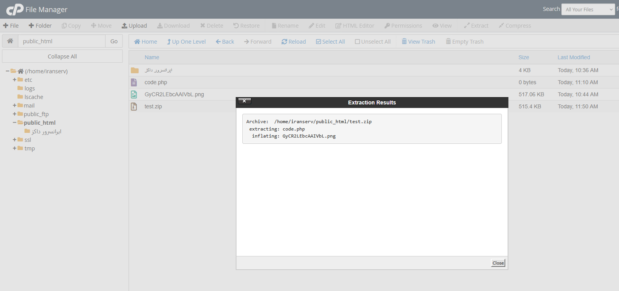Go Up One Level
The height and width of the screenshot is (291, 619).
point(186,42)
